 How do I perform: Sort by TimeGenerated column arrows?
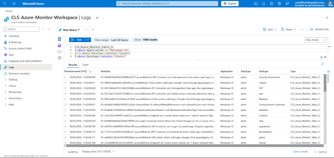[90, 71]
